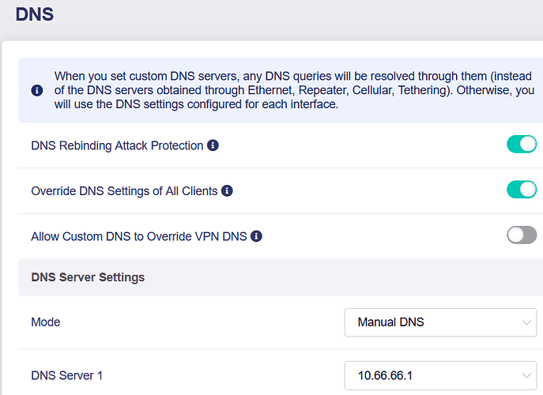Click the DNS page heading
Viewport: 543px width, 395px height.
(x=35, y=14)
